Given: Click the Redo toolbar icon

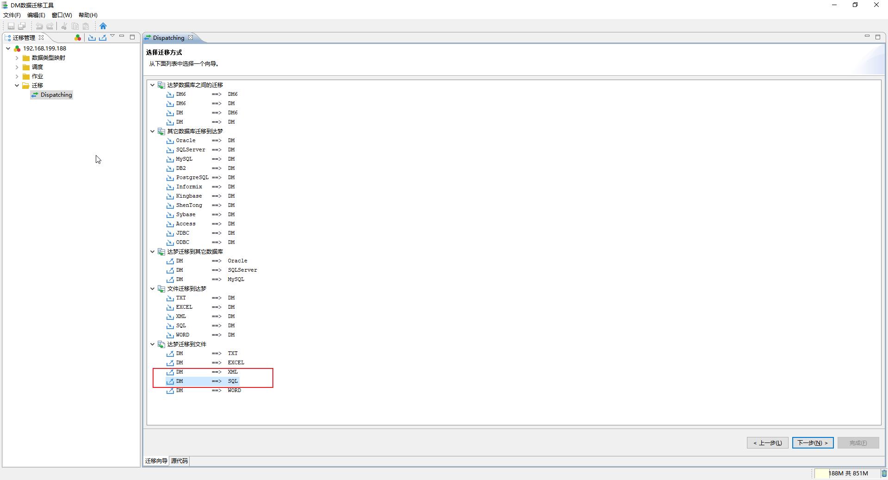Looking at the screenshot, I should [x=50, y=26].
